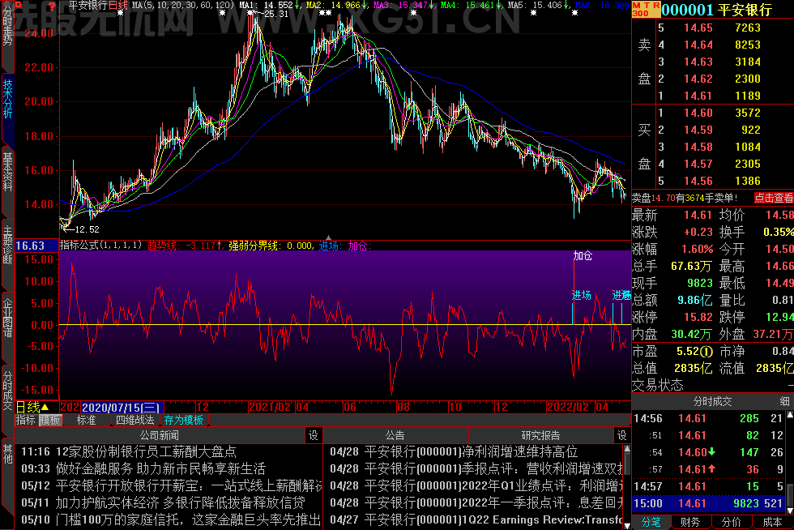
Task: Click the up arrow of the research report scrollbar
Action: [627, 449]
